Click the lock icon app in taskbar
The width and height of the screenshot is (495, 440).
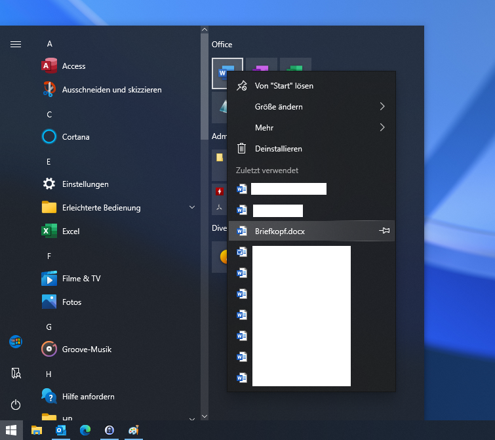tap(109, 430)
